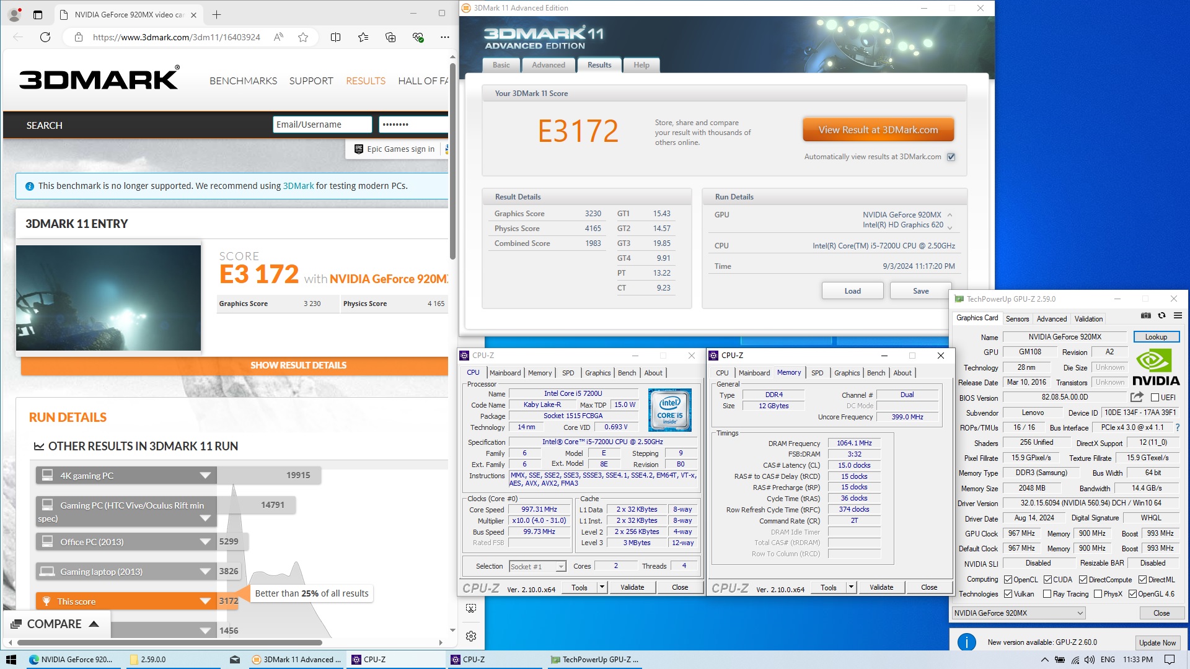Click the mail icon in the taskbar
The image size is (1190, 669).
point(234,660)
